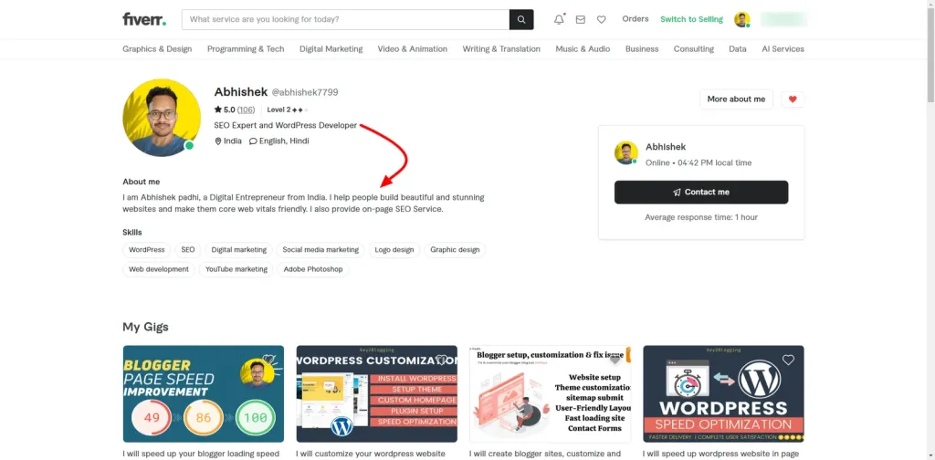This screenshot has width=935, height=460.
Task: Click the Fiverr logo
Action: (x=142, y=19)
